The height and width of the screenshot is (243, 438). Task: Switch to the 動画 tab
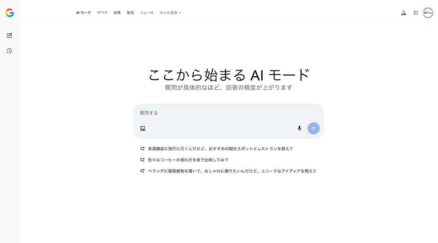(130, 13)
